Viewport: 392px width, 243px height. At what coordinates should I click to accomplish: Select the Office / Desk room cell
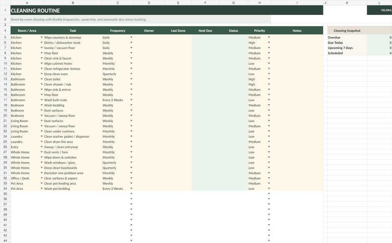(x=27, y=178)
